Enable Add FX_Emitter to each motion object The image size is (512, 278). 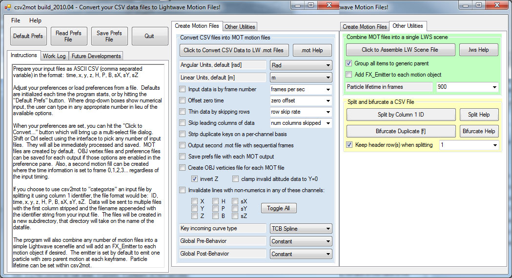(349, 75)
